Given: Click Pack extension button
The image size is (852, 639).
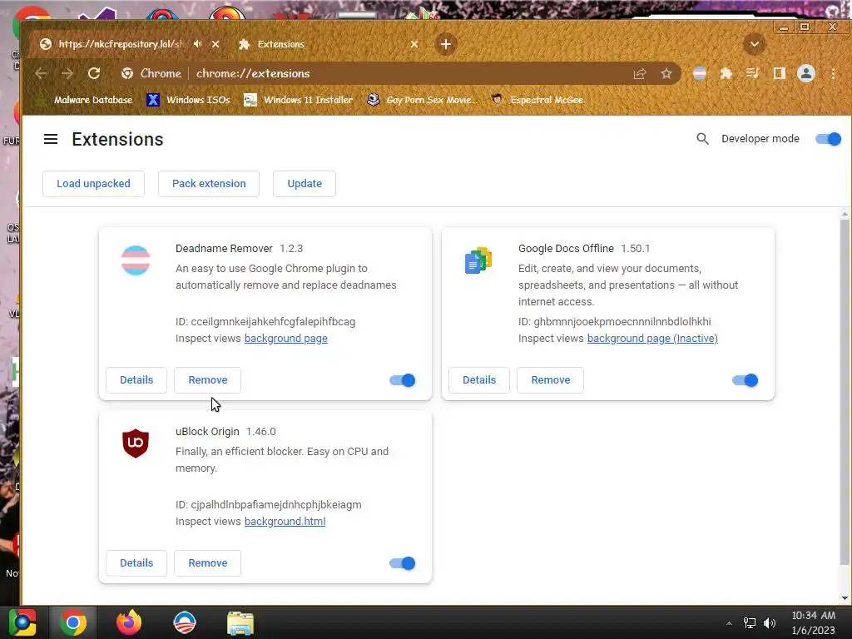Looking at the screenshot, I should click(x=209, y=184).
